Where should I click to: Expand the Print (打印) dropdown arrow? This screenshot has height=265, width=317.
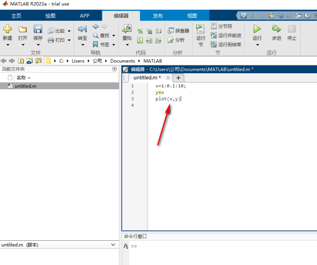pyautogui.click(x=69, y=40)
